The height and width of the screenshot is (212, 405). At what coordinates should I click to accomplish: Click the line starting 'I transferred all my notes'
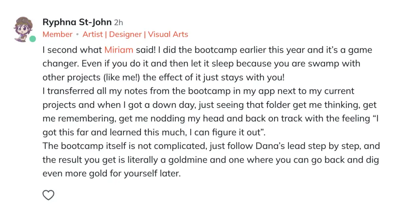tap(199, 91)
